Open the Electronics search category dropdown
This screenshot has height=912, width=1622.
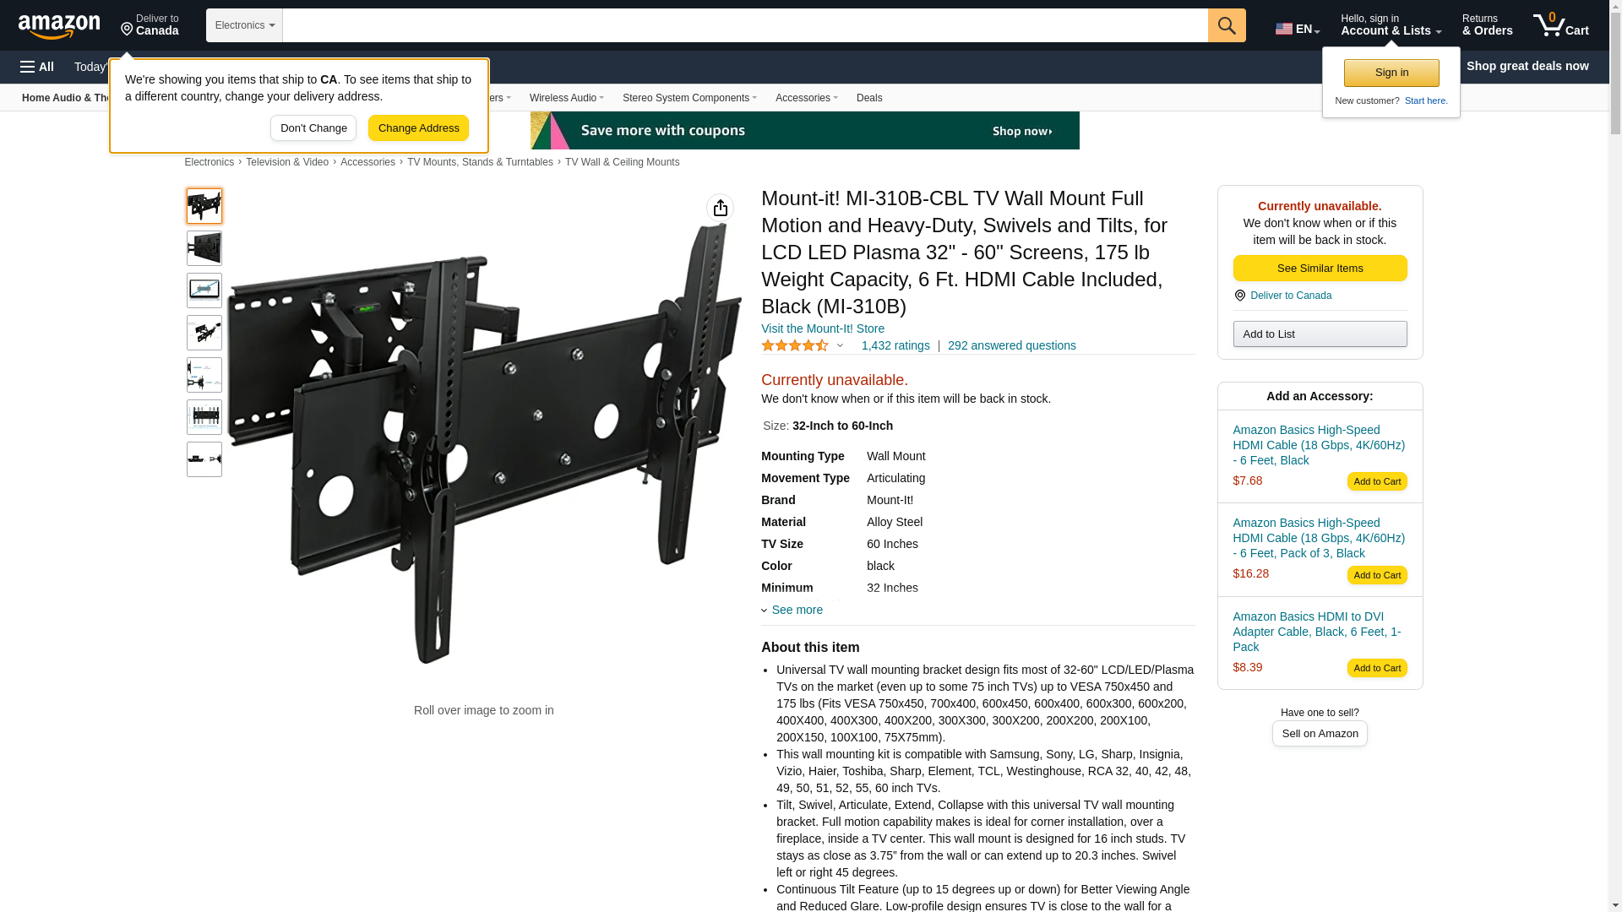(244, 25)
